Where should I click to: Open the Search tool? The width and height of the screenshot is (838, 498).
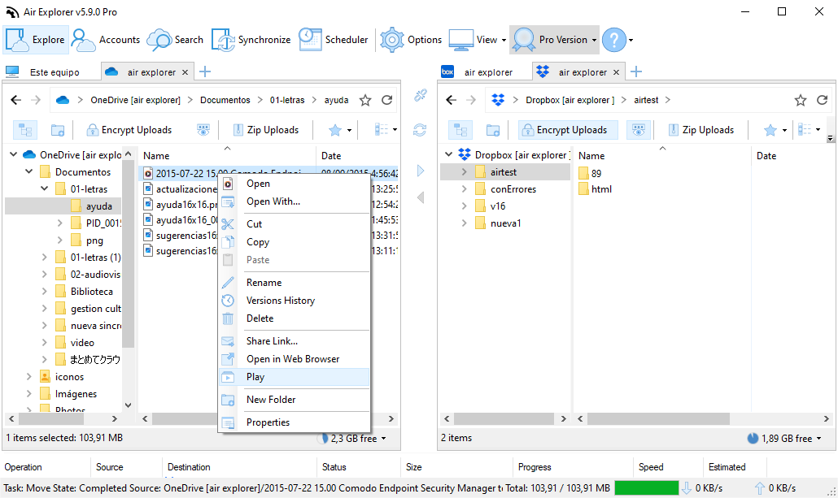[x=175, y=39]
